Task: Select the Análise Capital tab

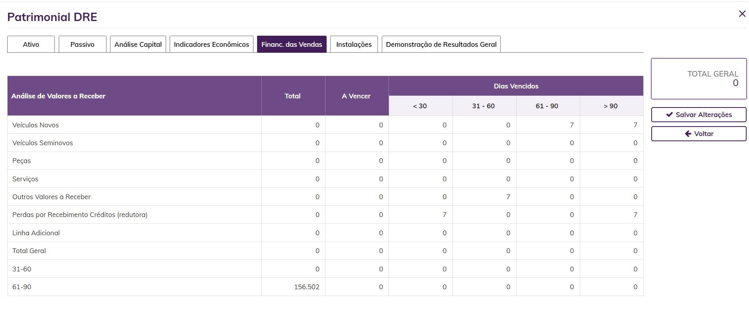Action: (x=138, y=44)
